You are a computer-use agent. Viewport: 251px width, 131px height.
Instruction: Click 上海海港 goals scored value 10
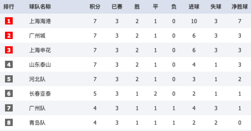[194, 21]
